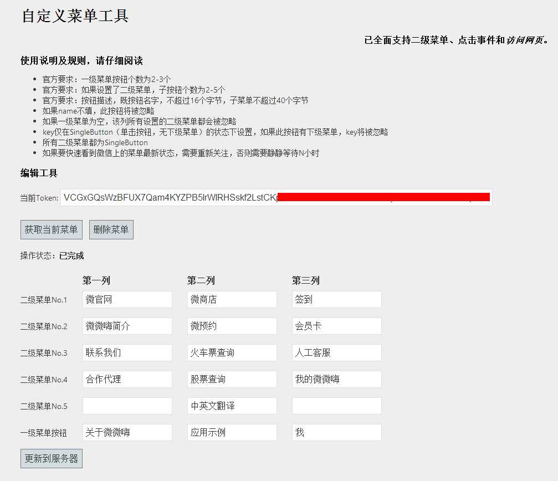Click the 我的微微嗨 field
The image size is (558, 481).
pyautogui.click(x=337, y=379)
